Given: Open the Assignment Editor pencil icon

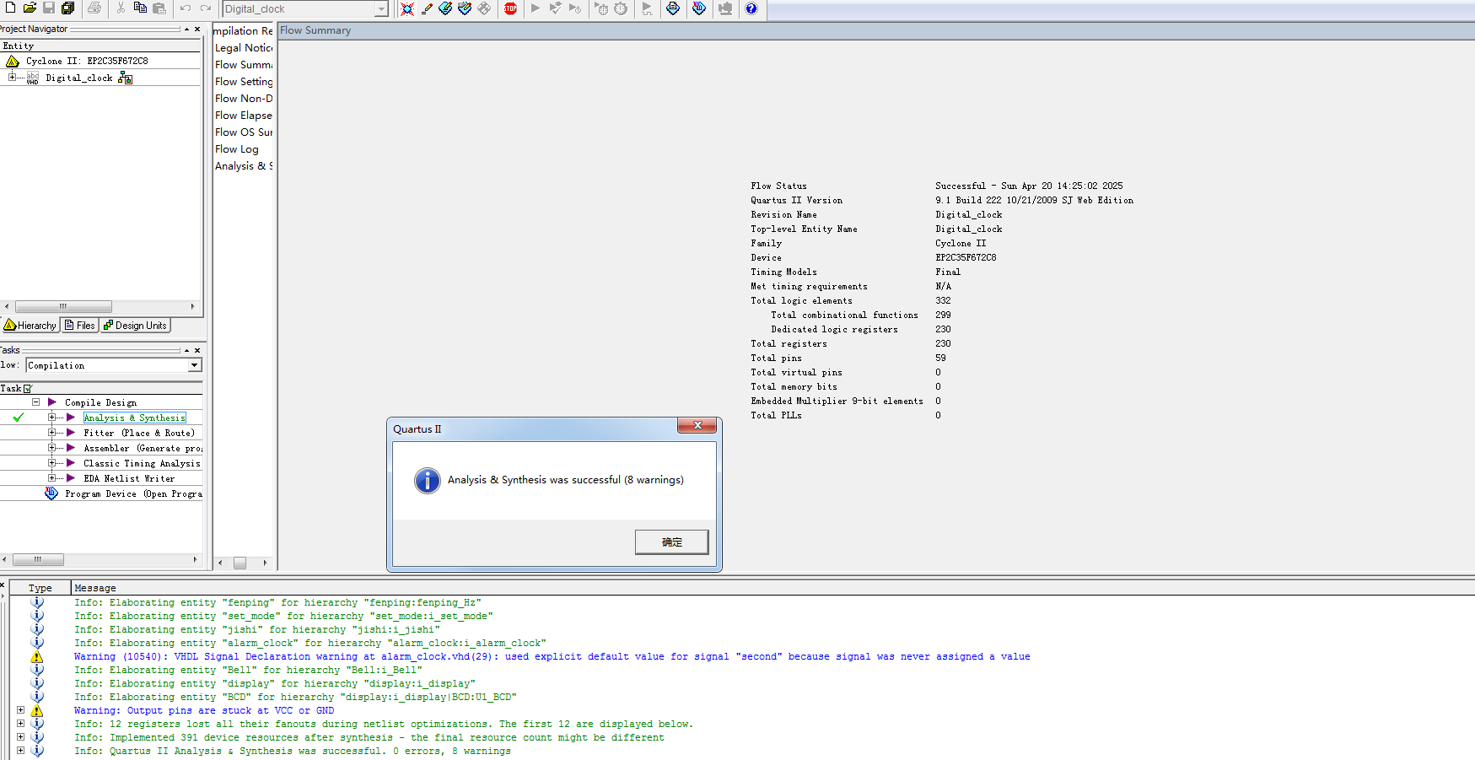Looking at the screenshot, I should pyautogui.click(x=427, y=8).
